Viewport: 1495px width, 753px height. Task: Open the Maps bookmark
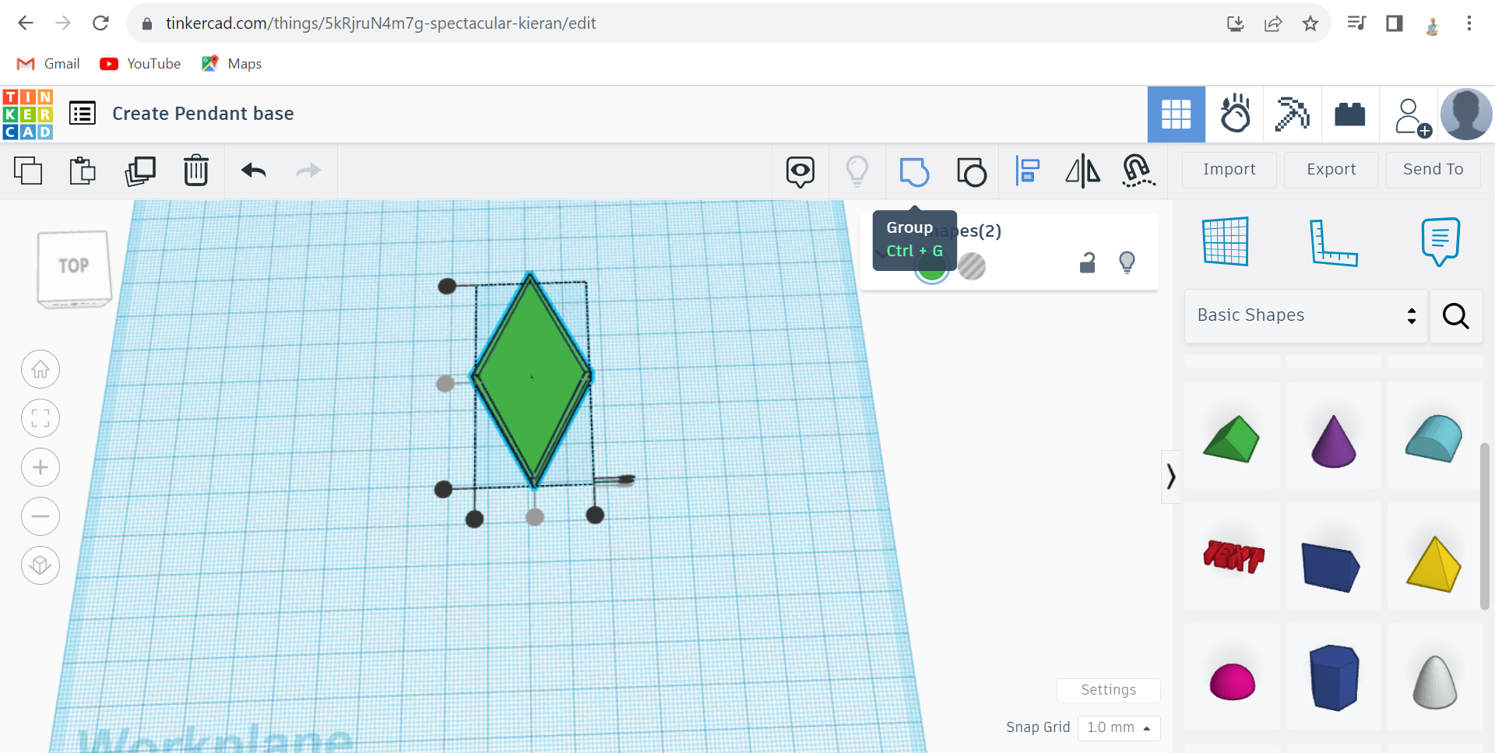pyautogui.click(x=231, y=64)
